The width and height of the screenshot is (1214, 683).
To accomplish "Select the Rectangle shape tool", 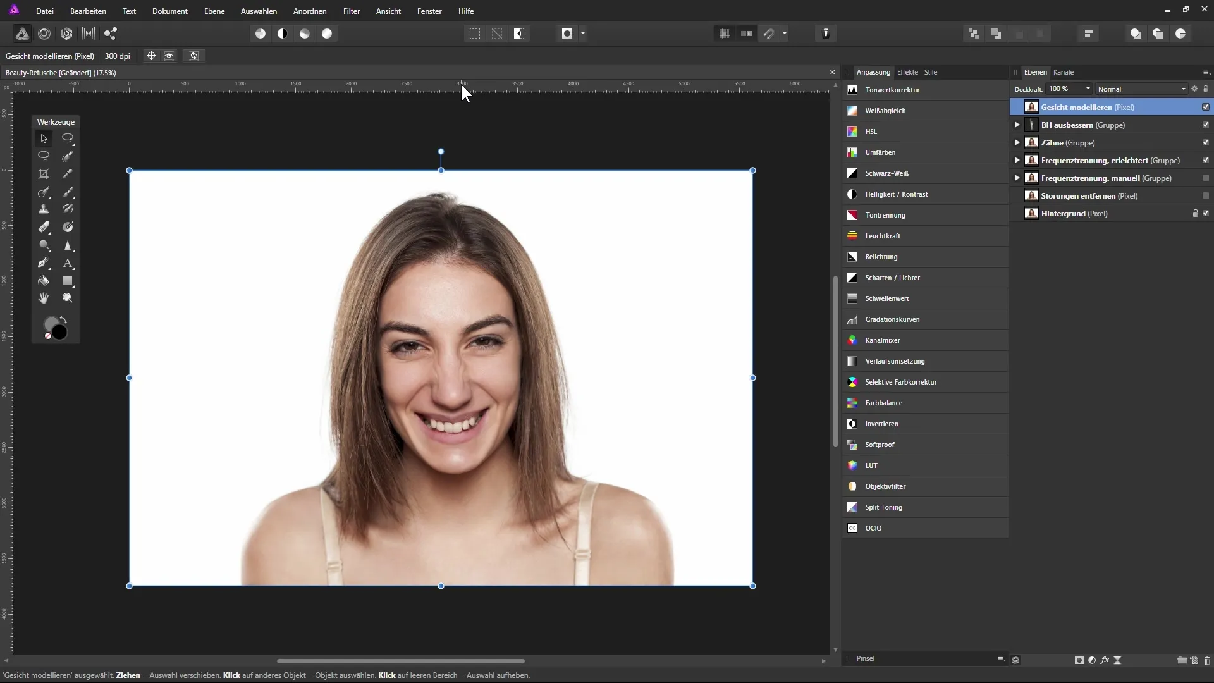I will [x=68, y=281].
